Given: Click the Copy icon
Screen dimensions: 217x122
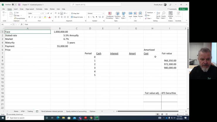Looking at the screenshot, I should (x=15, y=16).
